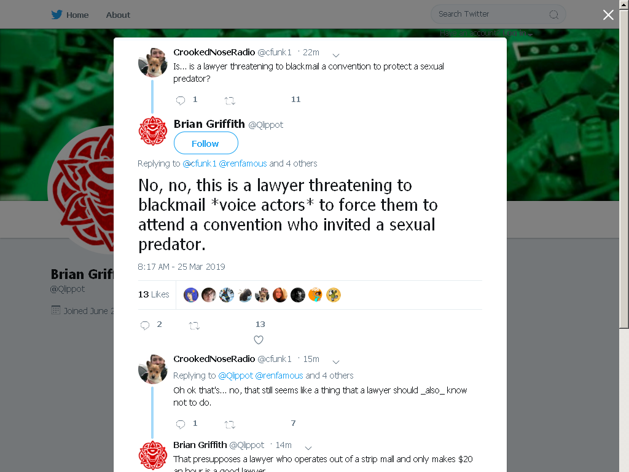Open the @renfamous link in Replying to line
Image resolution: width=629 pixels, height=472 pixels.
tap(243, 163)
